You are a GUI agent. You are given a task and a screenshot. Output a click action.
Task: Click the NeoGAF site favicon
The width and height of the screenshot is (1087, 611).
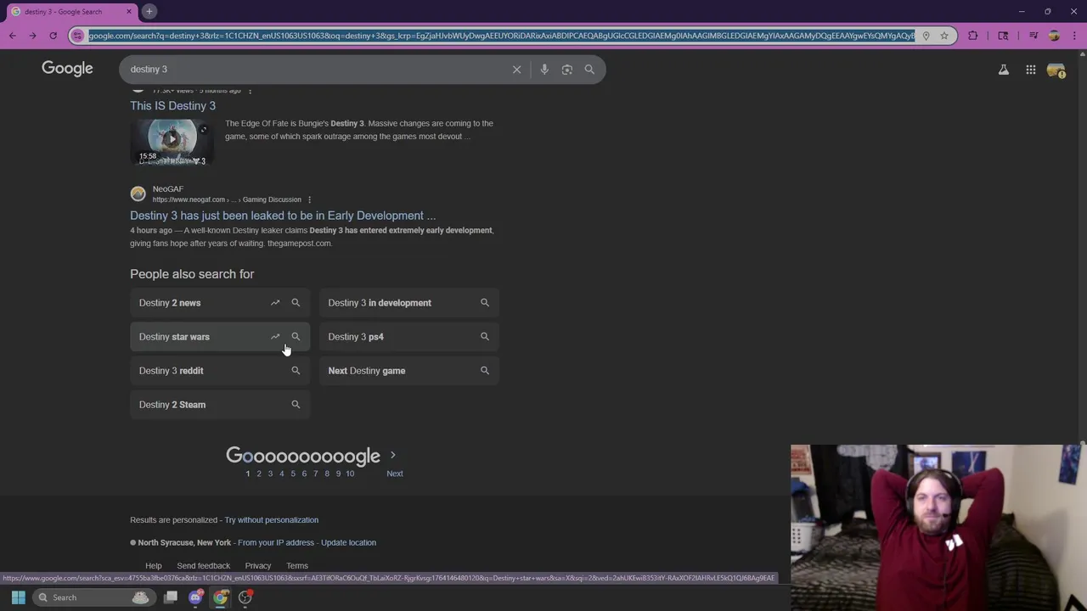point(138,194)
